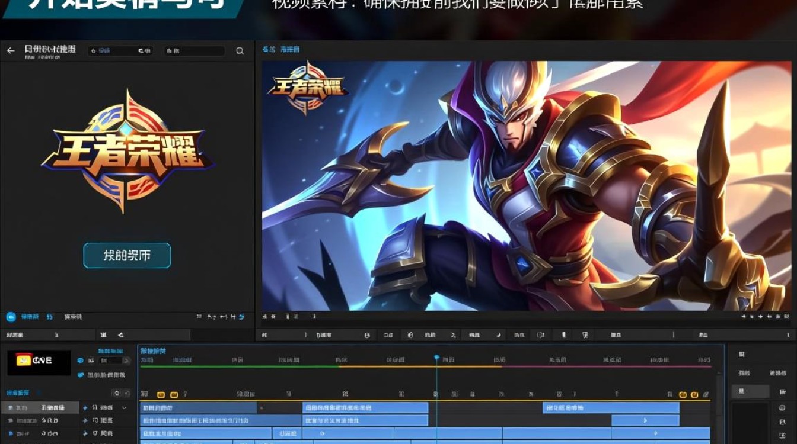Image resolution: width=797 pixels, height=444 pixels.
Task: Expand the chevron on track row 11
Action: 124,407
